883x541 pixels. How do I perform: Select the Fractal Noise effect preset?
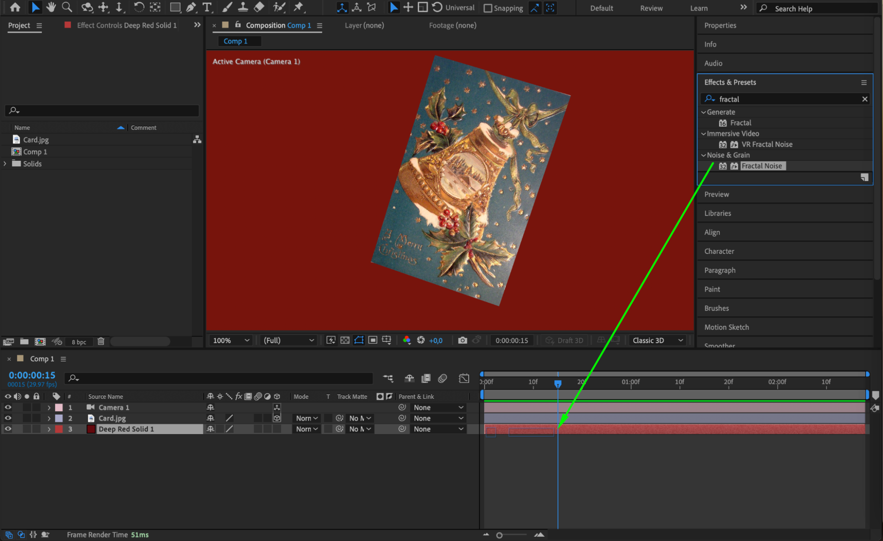tap(762, 166)
